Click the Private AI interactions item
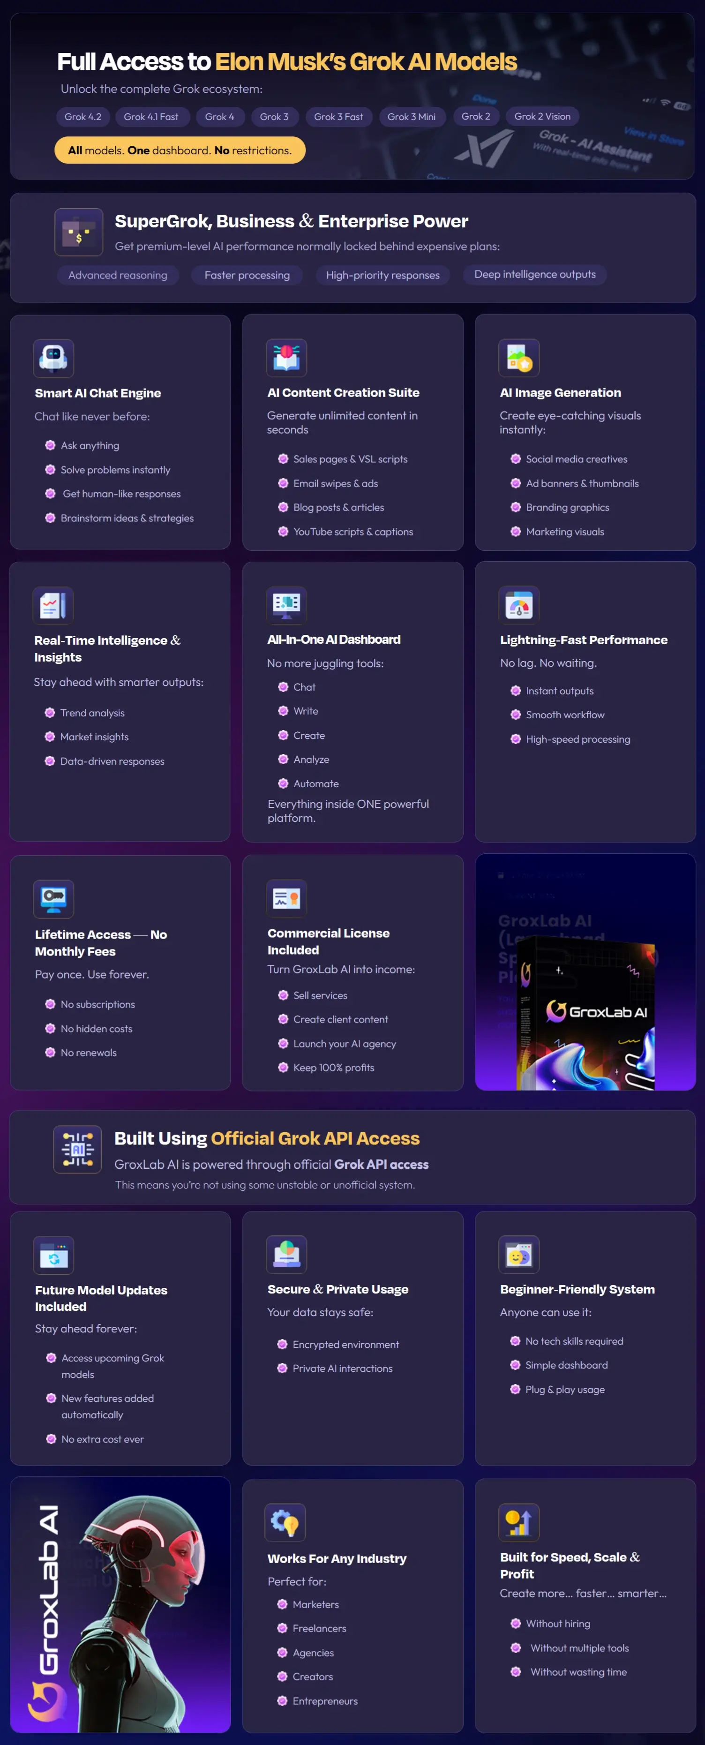Viewport: 705px width, 1745px height. point(343,1369)
